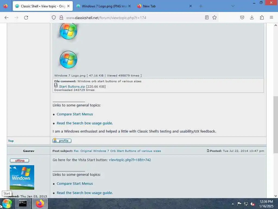Save page to Pocket
Screen dimensions: 278x209
point(242,17)
